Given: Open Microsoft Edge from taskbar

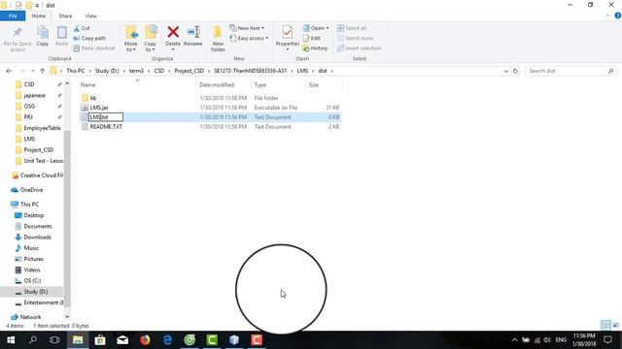Looking at the screenshot, I should 167,340.
